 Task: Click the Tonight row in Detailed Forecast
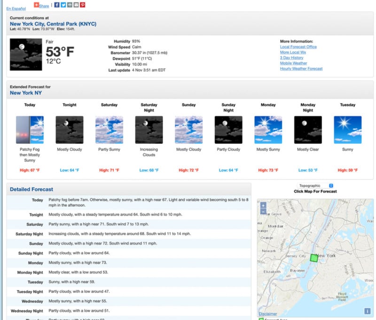point(129,215)
